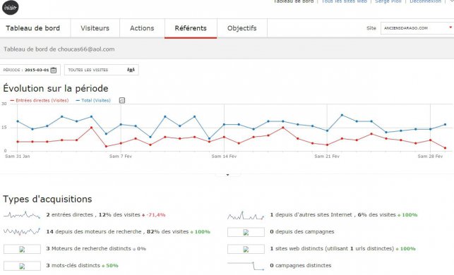454x275 pixels.
Task: Click the Serge Pioli user link
Action: pos(388,1)
